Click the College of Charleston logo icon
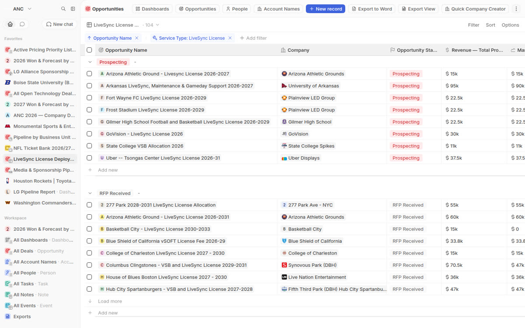The height and width of the screenshot is (328, 525). coord(284,253)
